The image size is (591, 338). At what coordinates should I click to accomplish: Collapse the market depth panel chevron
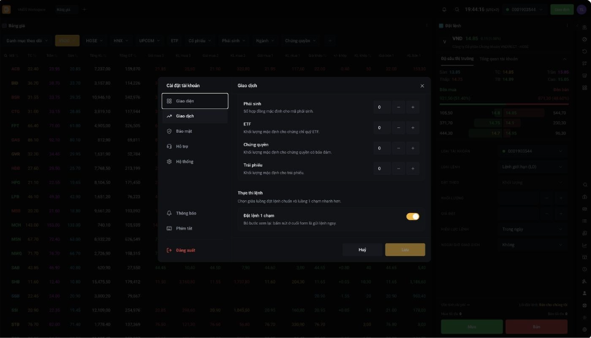coord(564,59)
